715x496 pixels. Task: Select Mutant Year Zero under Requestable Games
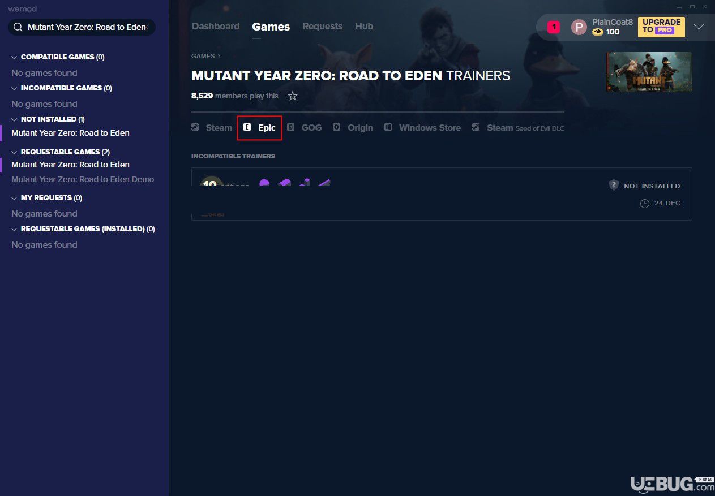(x=71, y=165)
